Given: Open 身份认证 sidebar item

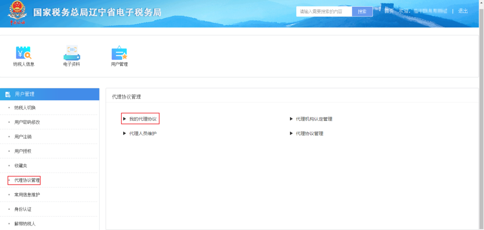Looking at the screenshot, I should point(23,209).
